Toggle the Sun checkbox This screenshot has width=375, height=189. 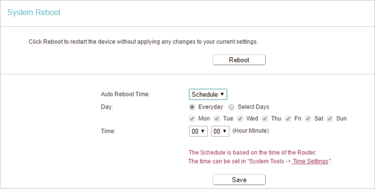(x=330, y=118)
